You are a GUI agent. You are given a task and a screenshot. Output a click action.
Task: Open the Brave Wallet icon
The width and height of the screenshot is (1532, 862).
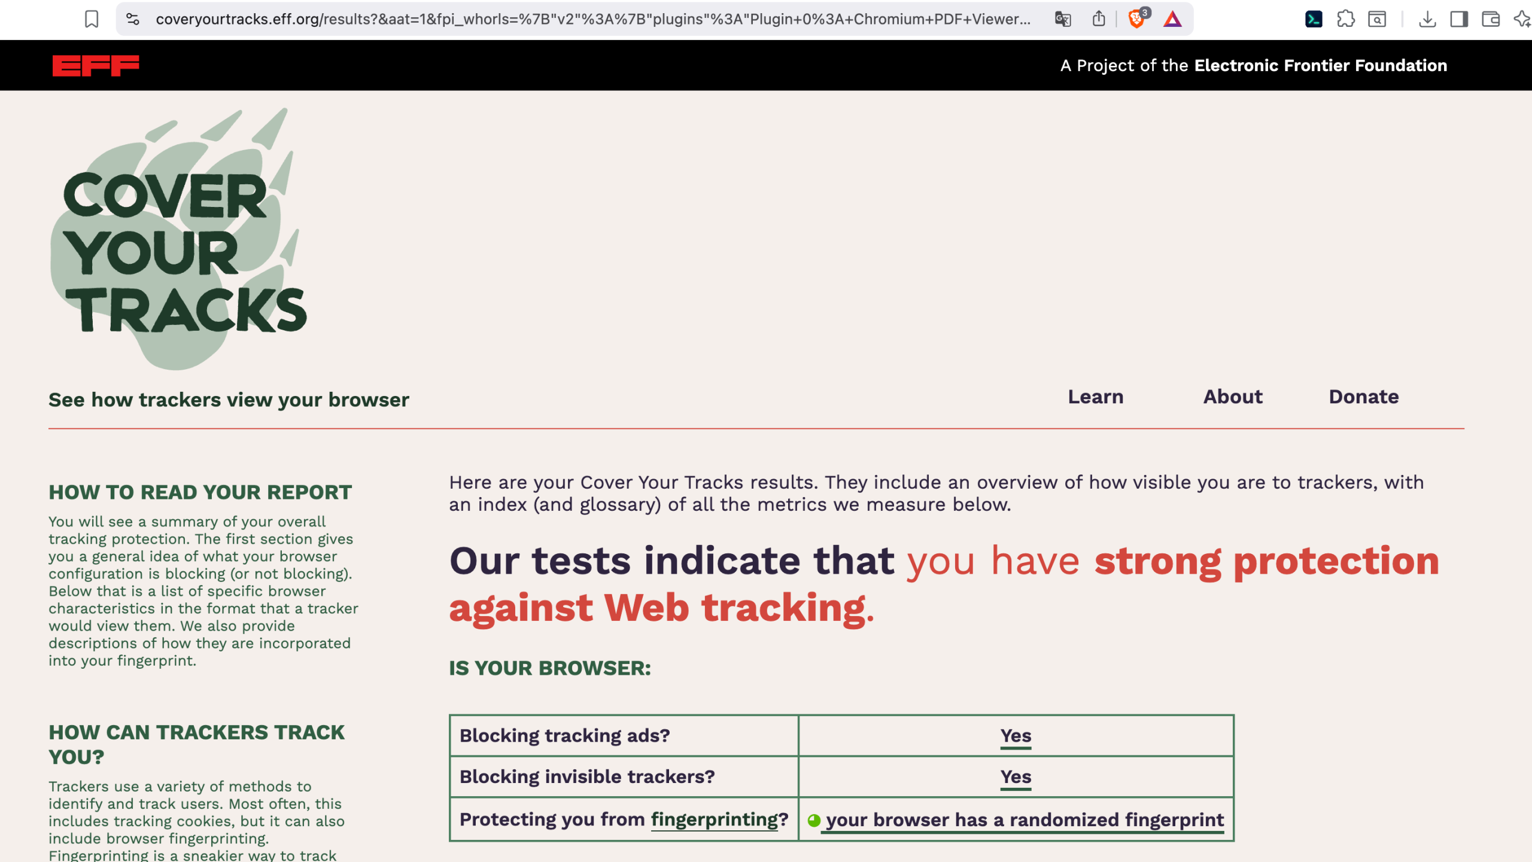click(1490, 20)
